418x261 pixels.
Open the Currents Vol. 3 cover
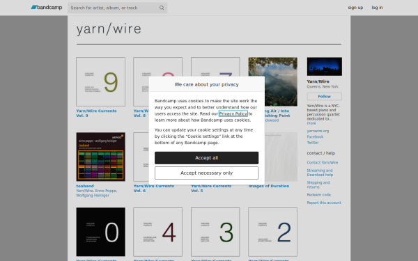pos(215,232)
